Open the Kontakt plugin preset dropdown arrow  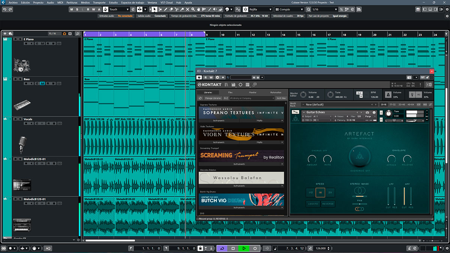click(x=262, y=78)
